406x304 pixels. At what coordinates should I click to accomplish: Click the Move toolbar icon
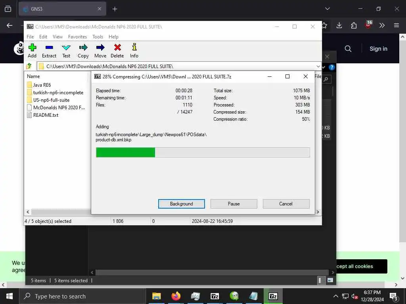tap(100, 51)
